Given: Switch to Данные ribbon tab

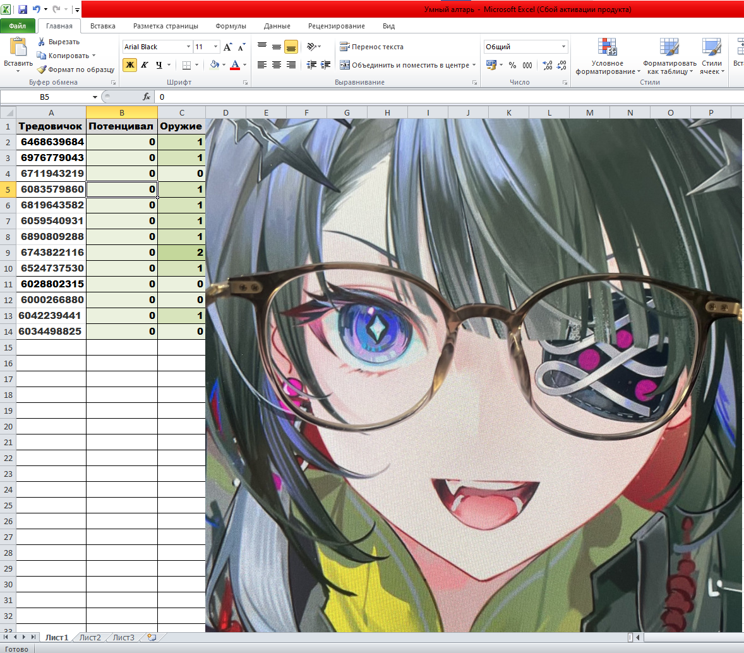Looking at the screenshot, I should 277,26.
